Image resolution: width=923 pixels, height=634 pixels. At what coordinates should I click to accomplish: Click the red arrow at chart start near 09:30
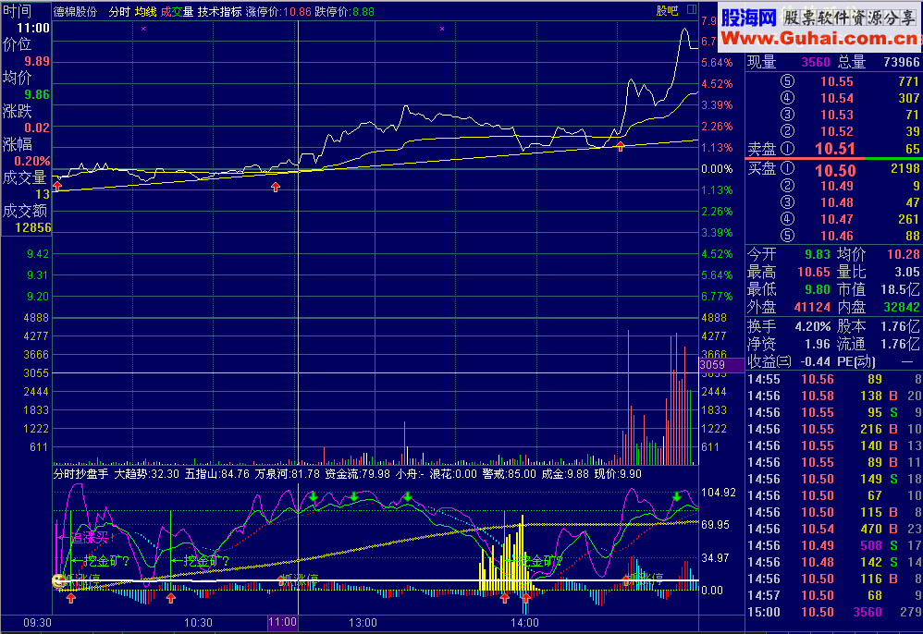pyautogui.click(x=57, y=187)
